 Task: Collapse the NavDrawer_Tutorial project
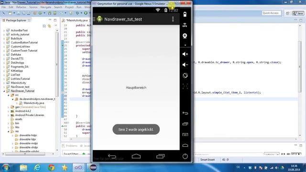[x=4, y=91]
